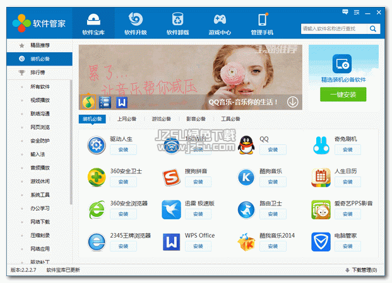Click the 搜狗拼音 icon
The image size is (392, 283).
[172, 177]
